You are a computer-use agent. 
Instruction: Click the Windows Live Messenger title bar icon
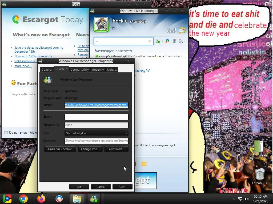pyautogui.click(x=93, y=11)
